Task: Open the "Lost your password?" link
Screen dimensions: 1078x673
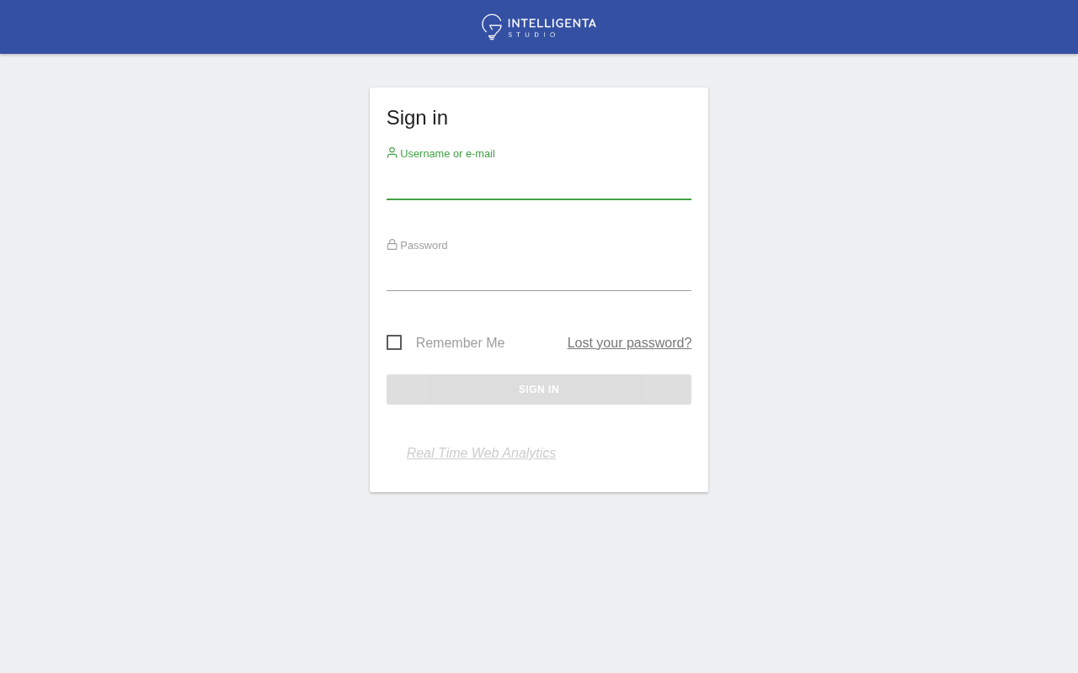Action: pyautogui.click(x=629, y=343)
